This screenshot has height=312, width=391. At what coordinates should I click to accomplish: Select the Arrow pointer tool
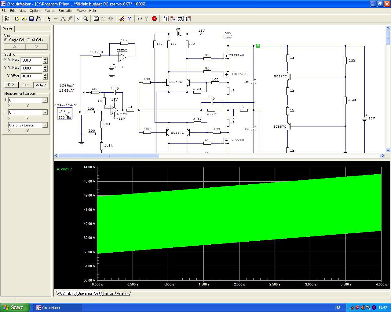click(49, 19)
